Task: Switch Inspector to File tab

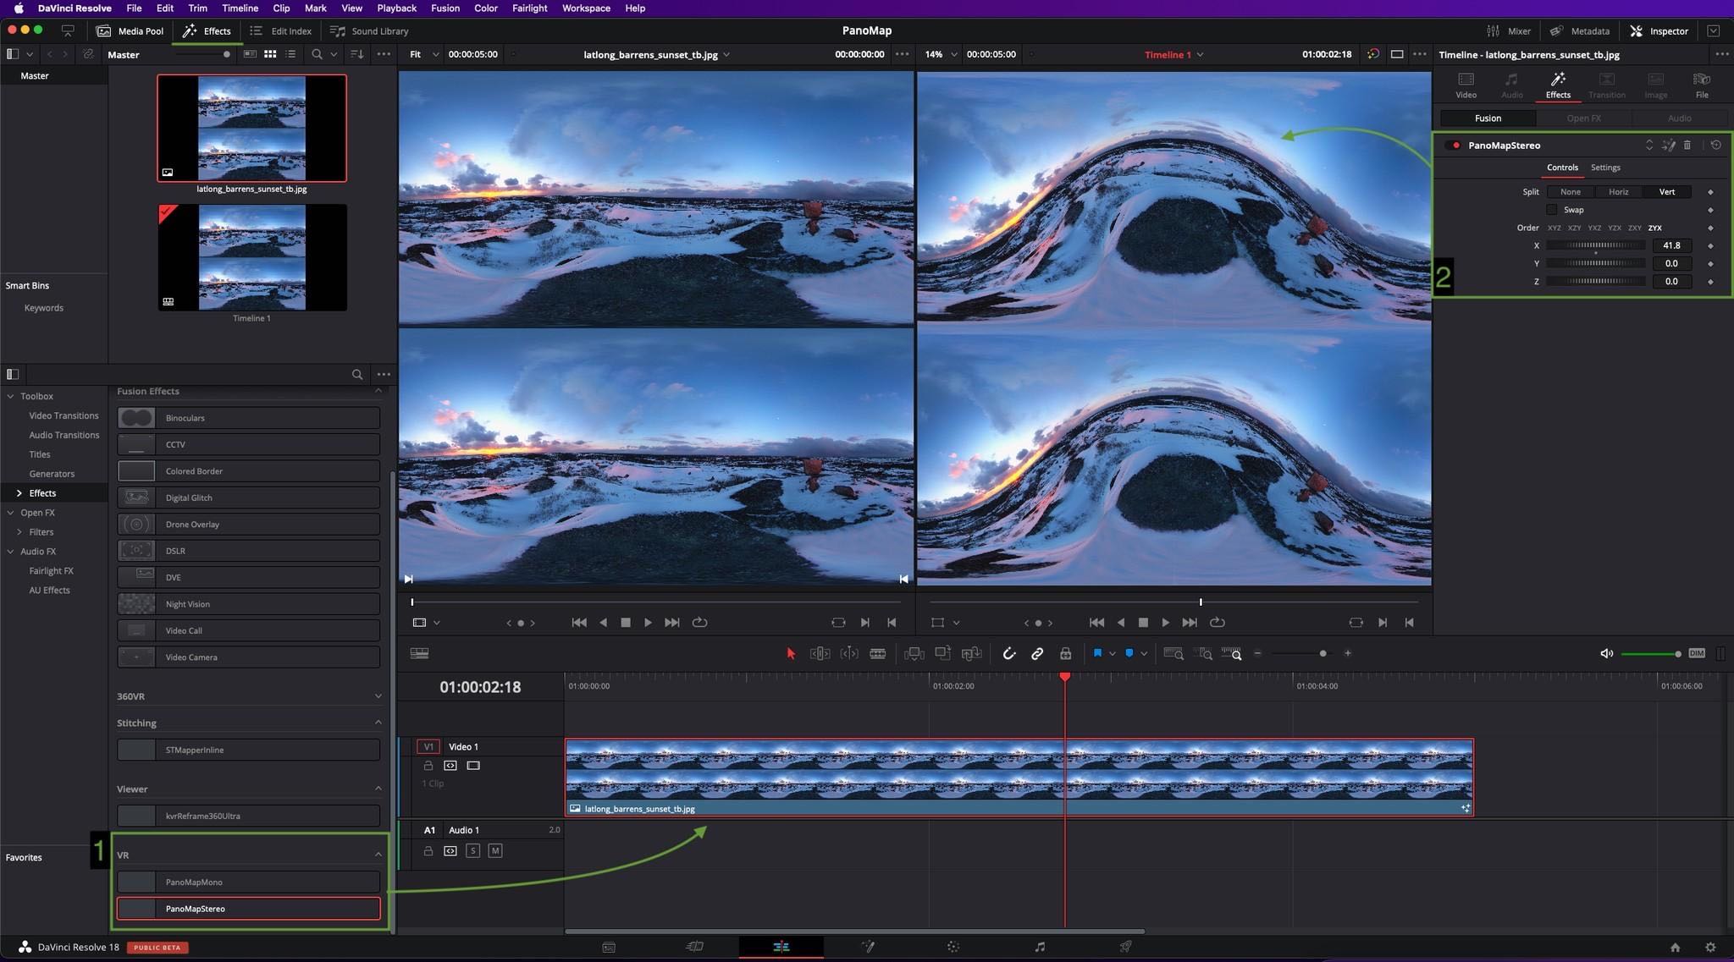Action: click(x=1702, y=85)
